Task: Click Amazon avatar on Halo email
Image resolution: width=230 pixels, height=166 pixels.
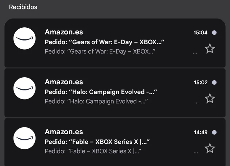Action: pos(24,88)
